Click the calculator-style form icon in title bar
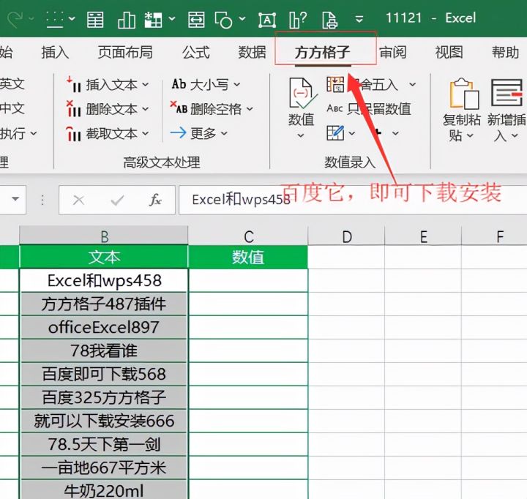The width and height of the screenshot is (527, 499). click(x=95, y=19)
